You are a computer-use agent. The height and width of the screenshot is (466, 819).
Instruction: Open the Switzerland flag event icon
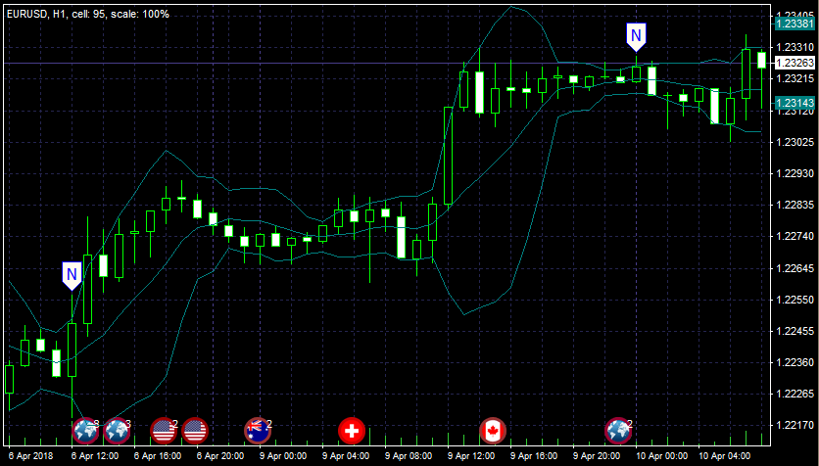click(352, 431)
